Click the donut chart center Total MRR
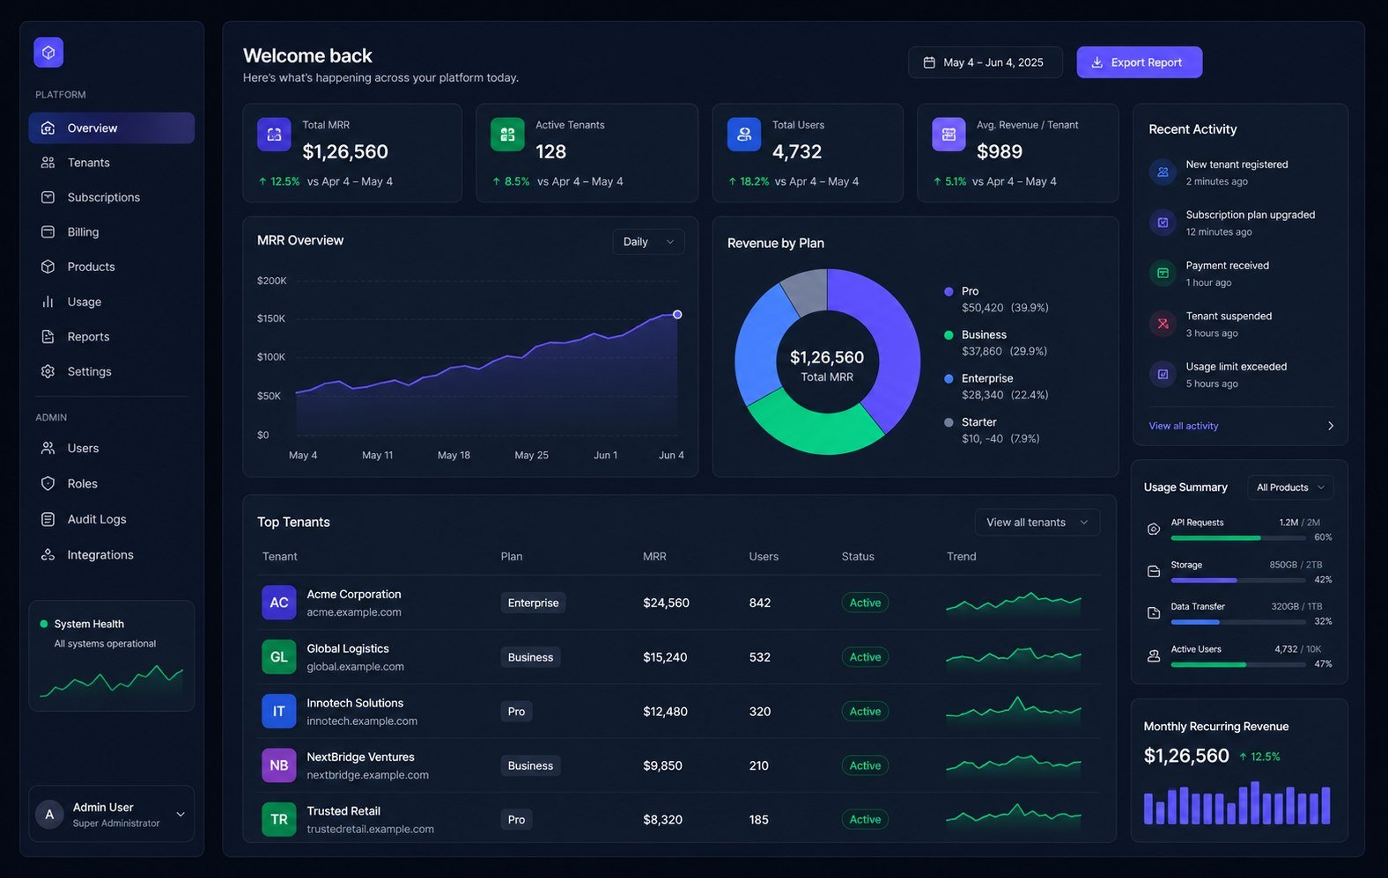This screenshot has width=1388, height=878. (827, 365)
